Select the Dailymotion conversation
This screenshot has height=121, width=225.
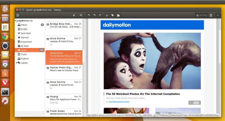(x=64, y=58)
